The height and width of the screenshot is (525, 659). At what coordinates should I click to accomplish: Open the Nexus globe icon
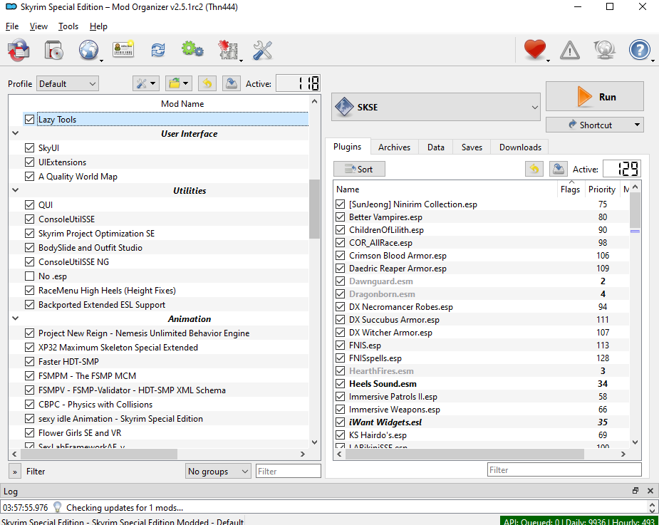(88, 50)
